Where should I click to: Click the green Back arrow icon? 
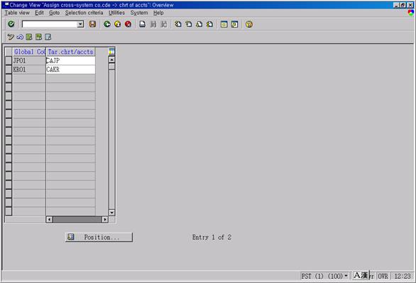[x=107, y=24]
